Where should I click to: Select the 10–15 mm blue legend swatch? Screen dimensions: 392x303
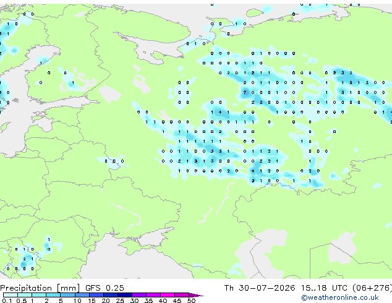point(82,295)
